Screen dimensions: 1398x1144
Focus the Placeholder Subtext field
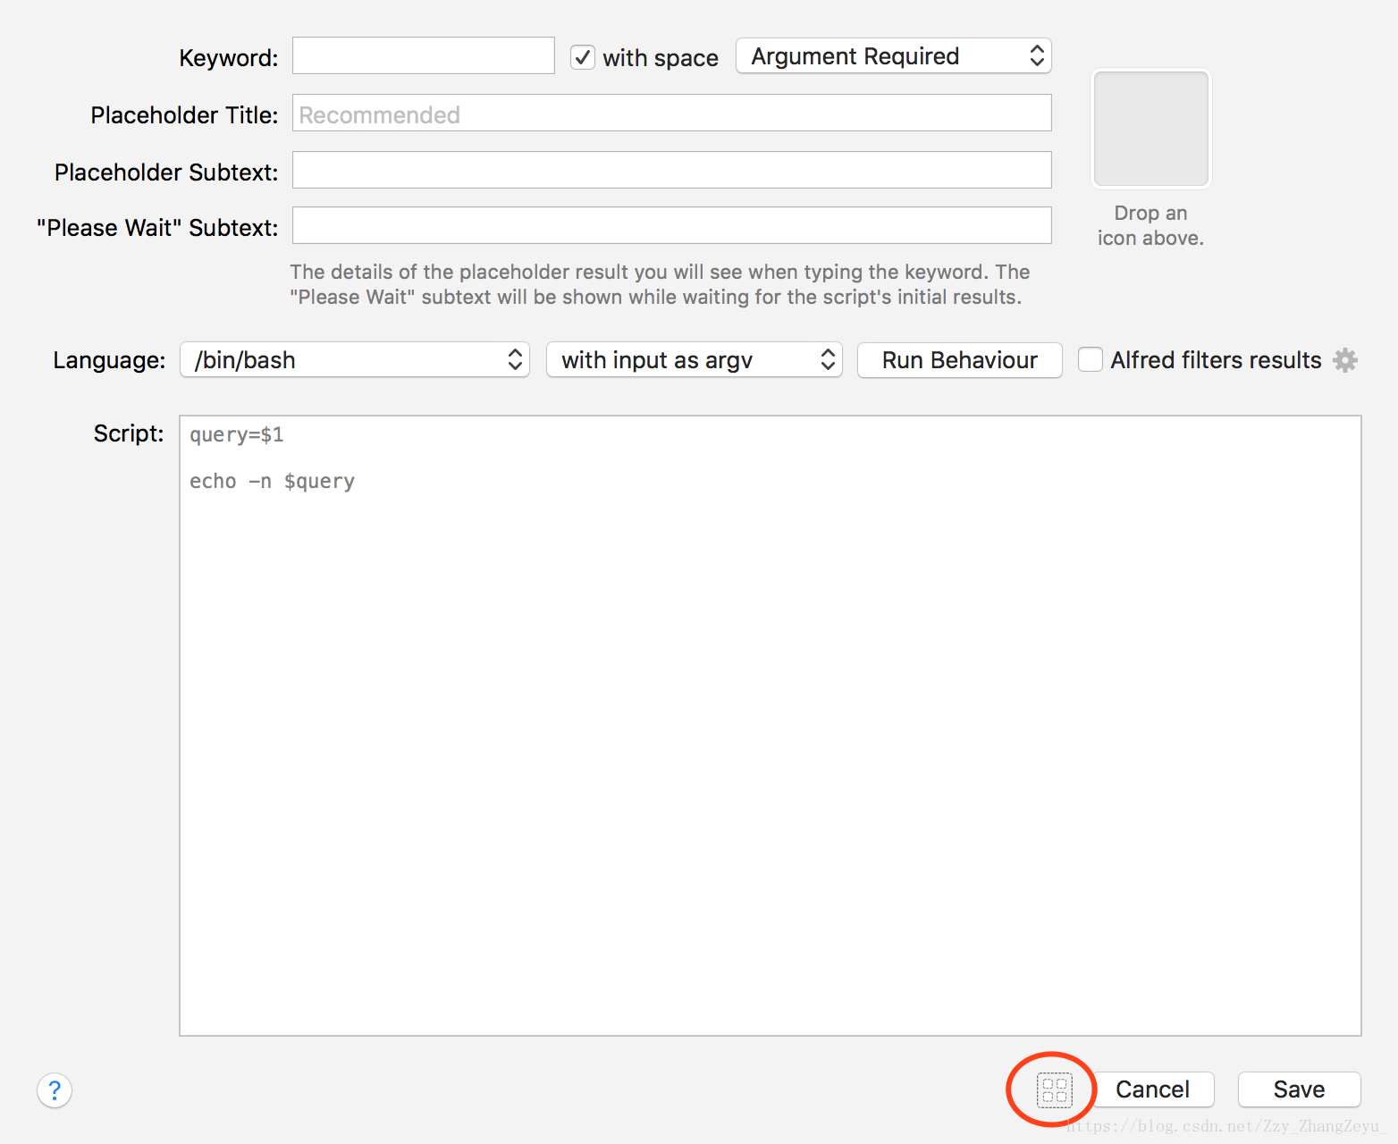click(x=672, y=170)
